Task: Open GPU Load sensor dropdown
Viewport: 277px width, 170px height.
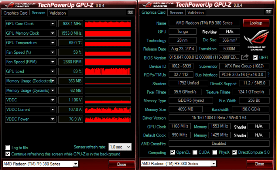Action: point(53,71)
